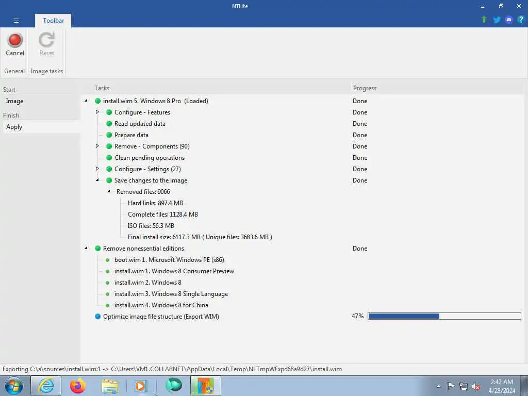528x396 pixels.
Task: Click small dot beside Windows 8 Consumer Preview
Action: click(107, 271)
